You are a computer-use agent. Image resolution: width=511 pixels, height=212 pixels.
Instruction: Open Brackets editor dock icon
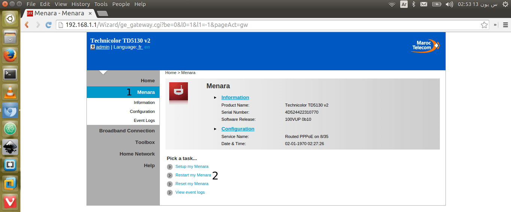coord(10,165)
